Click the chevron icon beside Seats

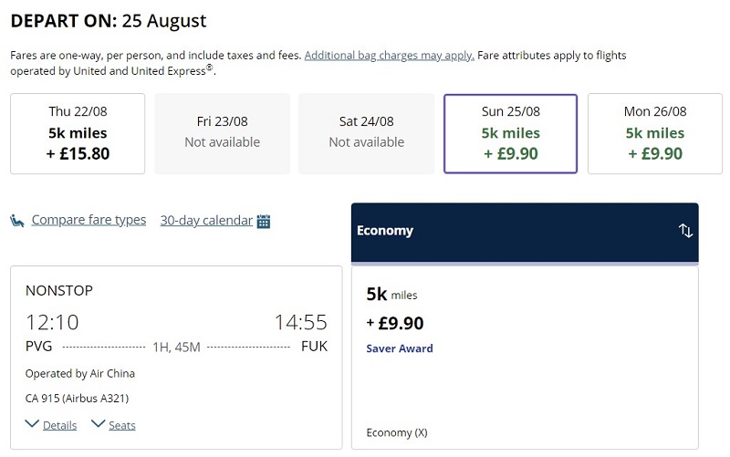99,423
